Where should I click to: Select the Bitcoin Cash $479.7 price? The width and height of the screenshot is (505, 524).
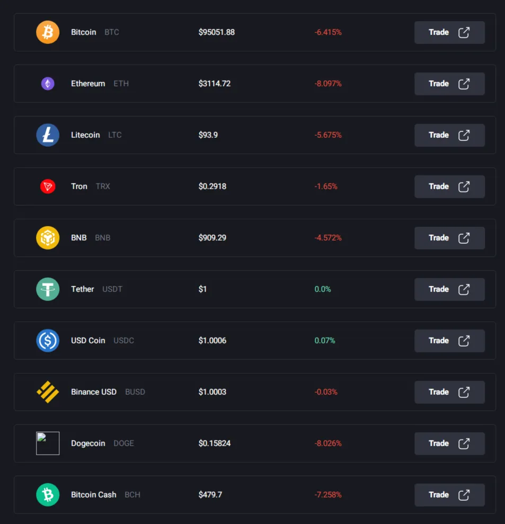(210, 494)
